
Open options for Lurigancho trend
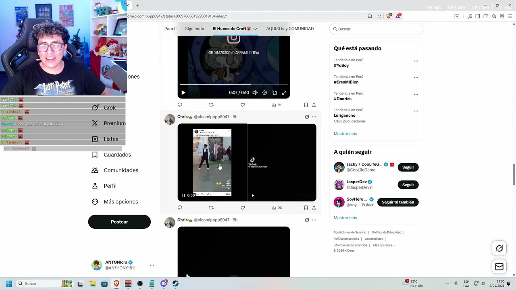[416, 111]
